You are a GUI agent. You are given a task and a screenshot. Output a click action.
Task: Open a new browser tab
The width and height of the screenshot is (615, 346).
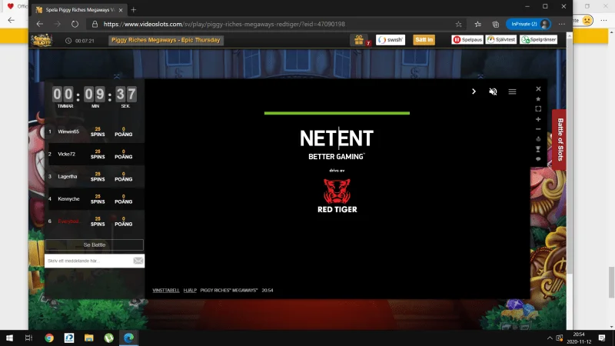(x=133, y=10)
